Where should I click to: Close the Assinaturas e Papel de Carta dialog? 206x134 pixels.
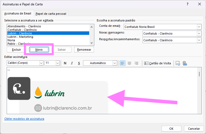200,4
